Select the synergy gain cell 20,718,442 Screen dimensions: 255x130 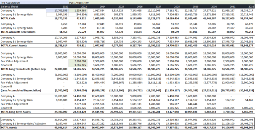coord(247,15)
